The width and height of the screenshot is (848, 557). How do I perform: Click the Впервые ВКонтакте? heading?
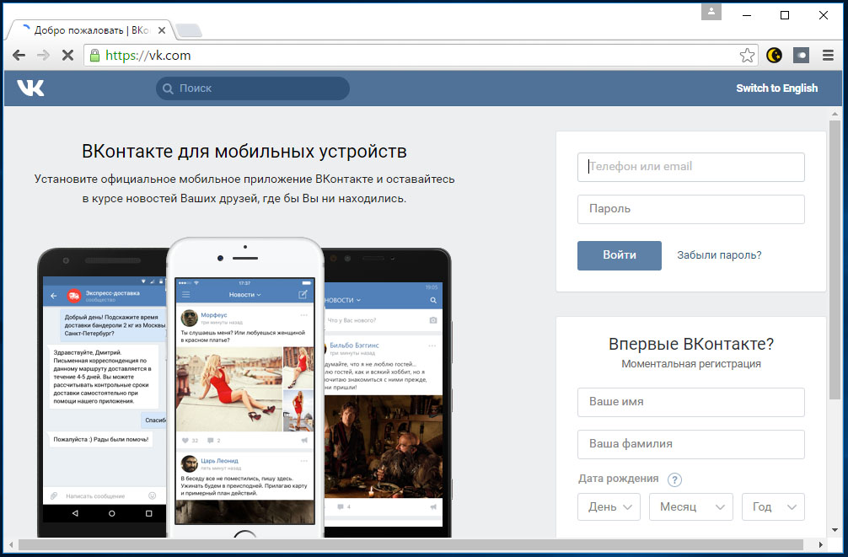(691, 344)
